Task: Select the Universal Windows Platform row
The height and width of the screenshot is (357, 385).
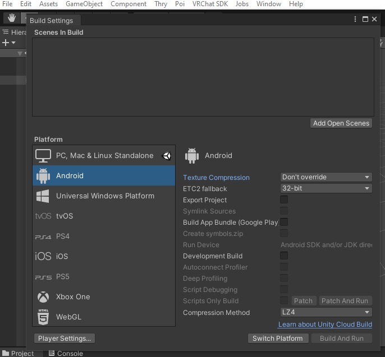Action: pyautogui.click(x=104, y=196)
